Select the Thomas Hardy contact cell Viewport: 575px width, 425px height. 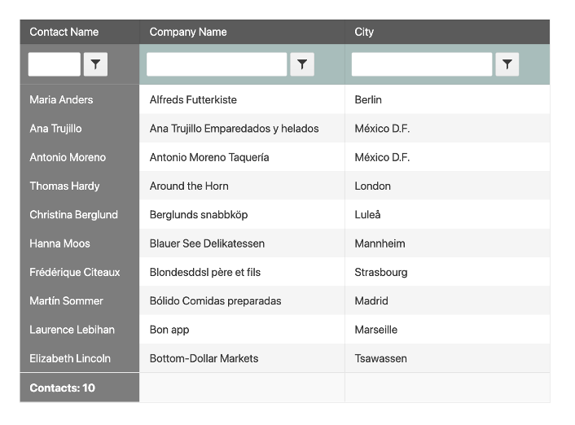click(x=65, y=186)
